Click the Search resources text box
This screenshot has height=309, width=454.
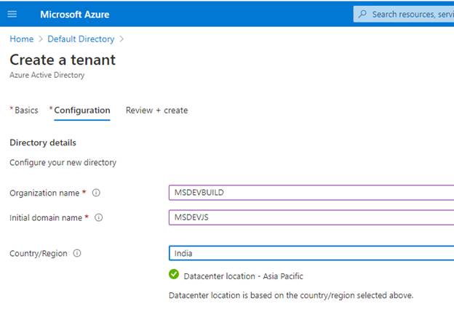[412, 14]
